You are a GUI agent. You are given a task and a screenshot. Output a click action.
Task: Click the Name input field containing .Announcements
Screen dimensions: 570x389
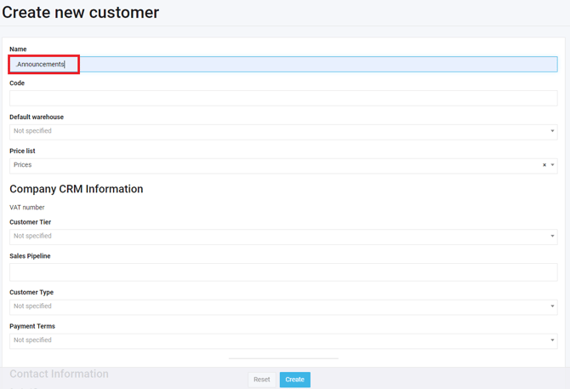[x=283, y=65]
